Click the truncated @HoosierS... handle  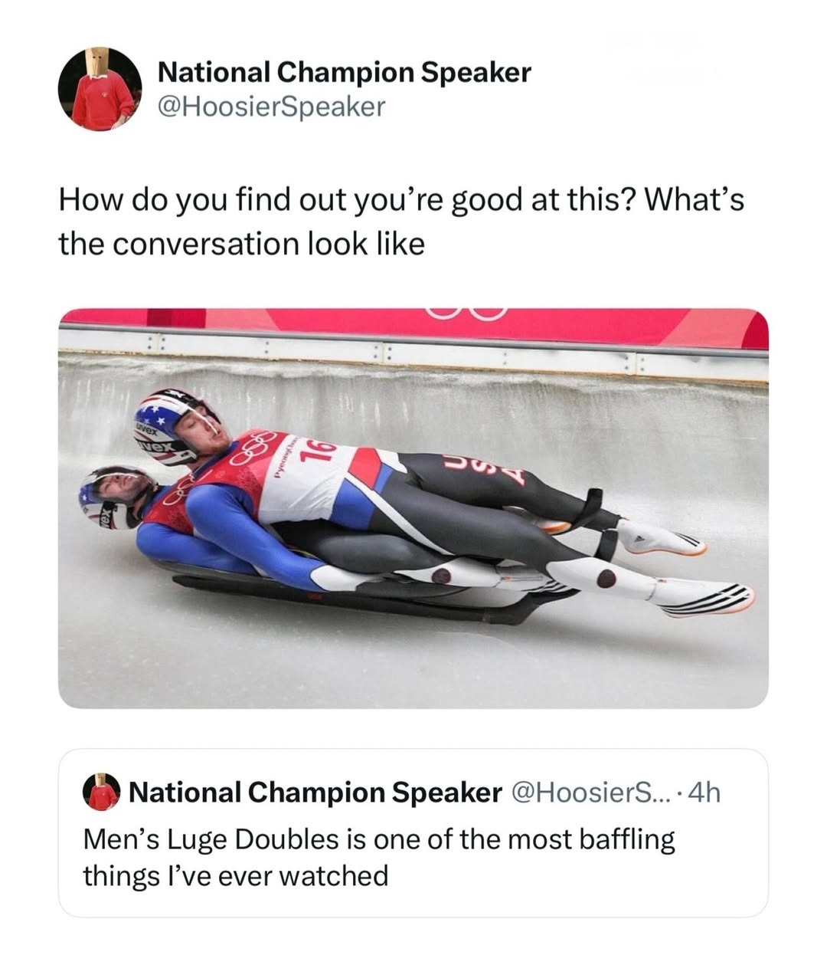coord(593,792)
